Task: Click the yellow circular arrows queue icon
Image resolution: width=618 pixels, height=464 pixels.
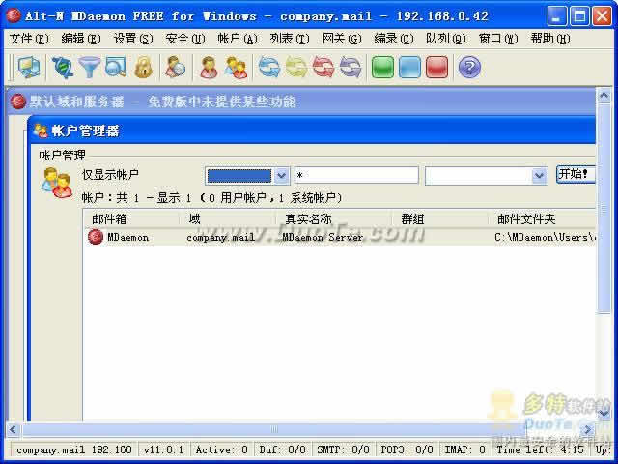Action: pyautogui.click(x=296, y=67)
